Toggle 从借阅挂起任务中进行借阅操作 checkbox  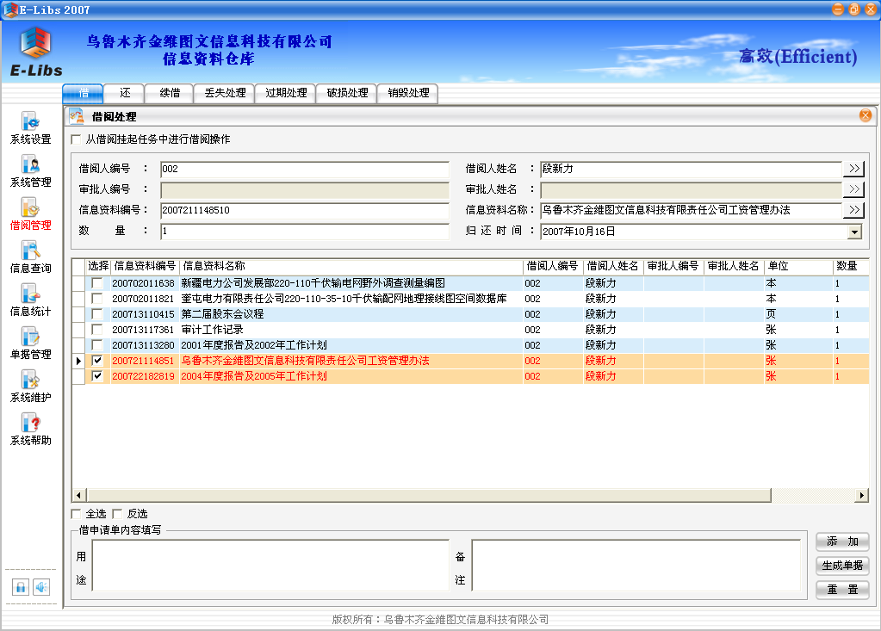77,139
